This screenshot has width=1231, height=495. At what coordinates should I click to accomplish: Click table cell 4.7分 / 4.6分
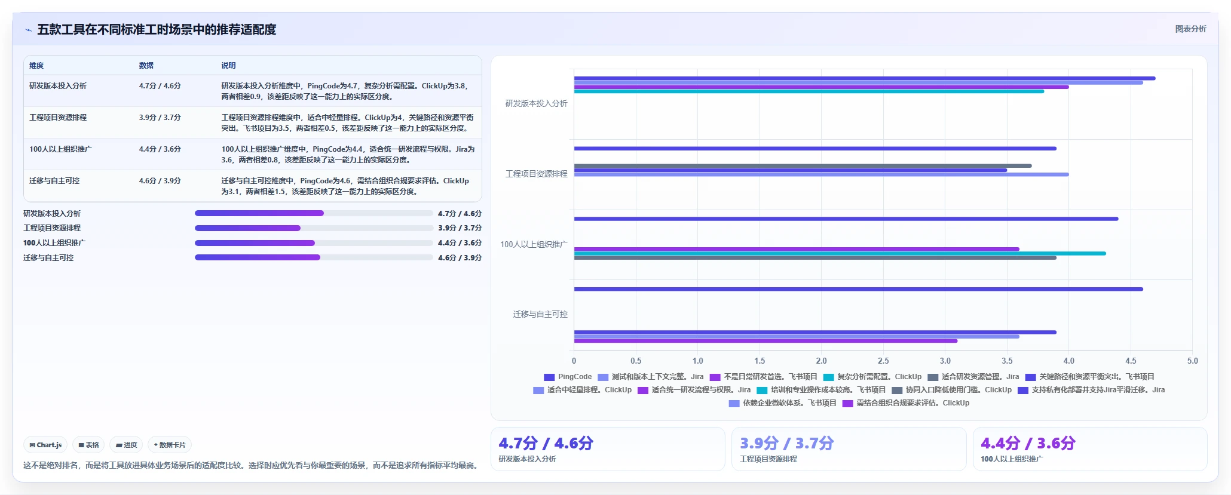[160, 86]
